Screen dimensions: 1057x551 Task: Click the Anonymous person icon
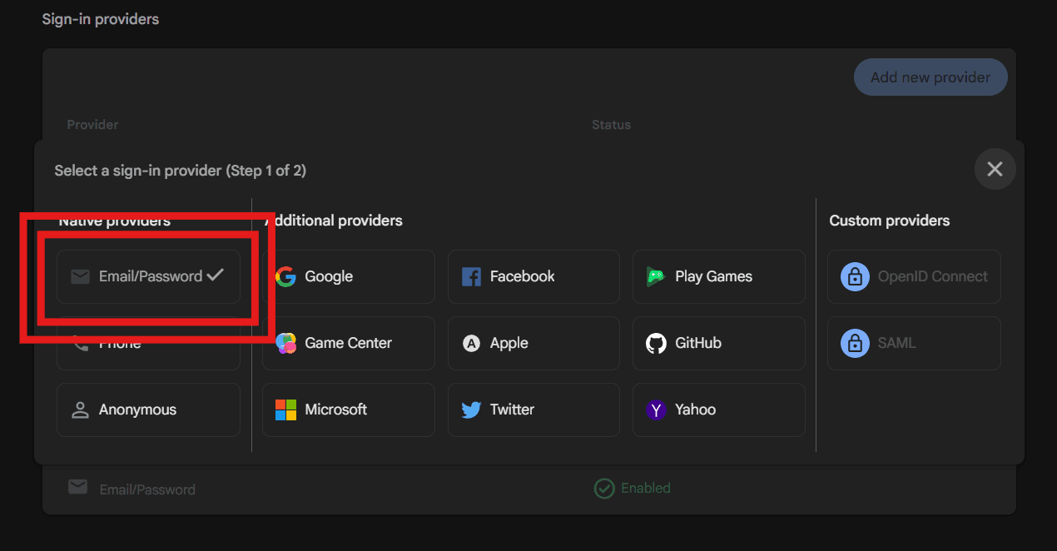(80, 410)
